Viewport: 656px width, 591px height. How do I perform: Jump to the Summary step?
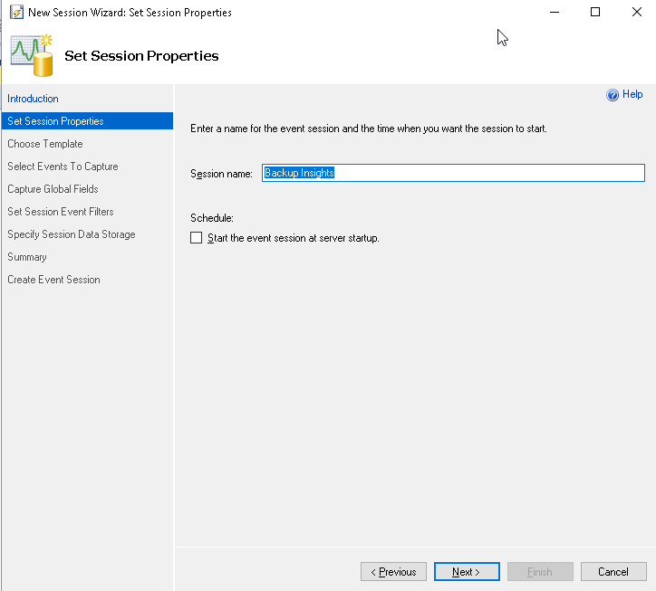coord(27,257)
